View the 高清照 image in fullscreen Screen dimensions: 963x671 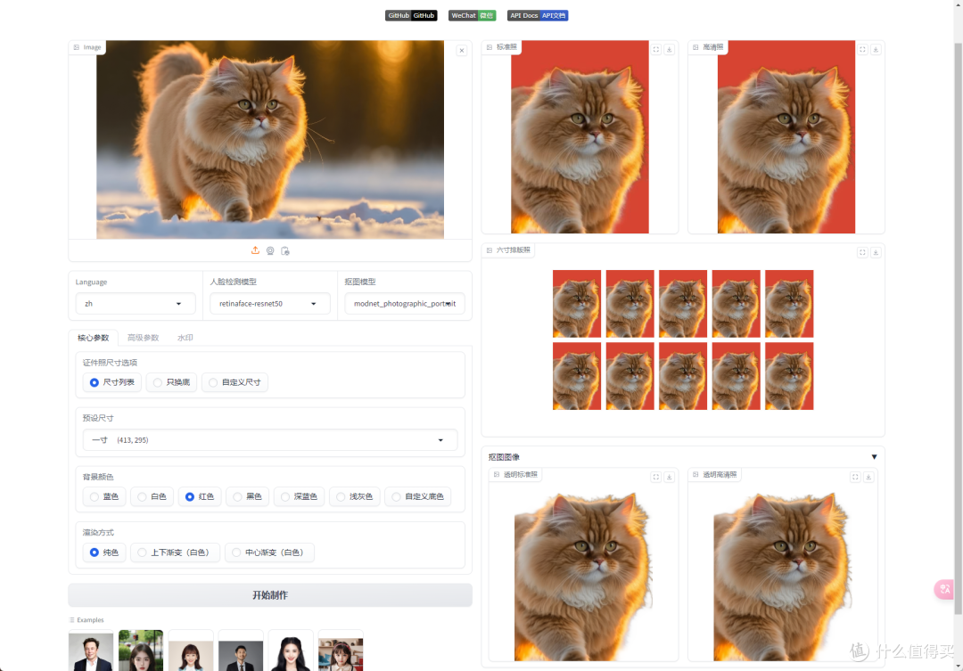coord(862,50)
